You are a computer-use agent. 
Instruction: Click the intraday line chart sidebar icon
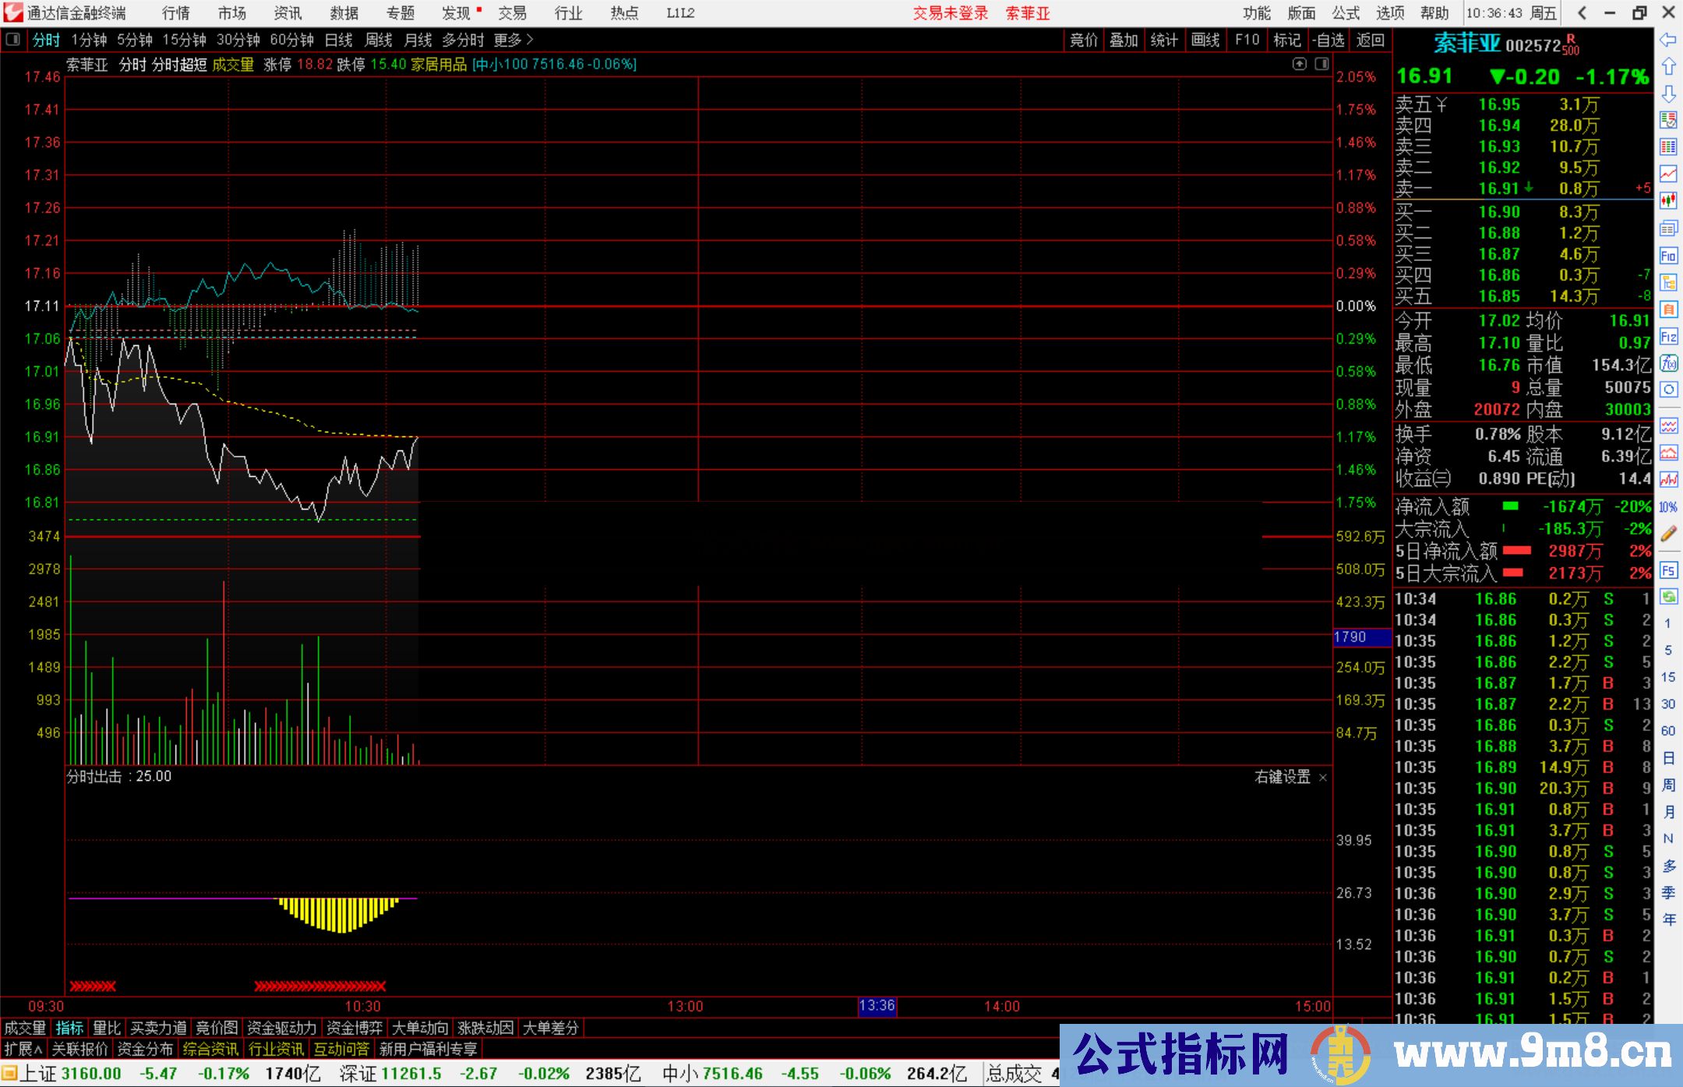[x=1668, y=174]
